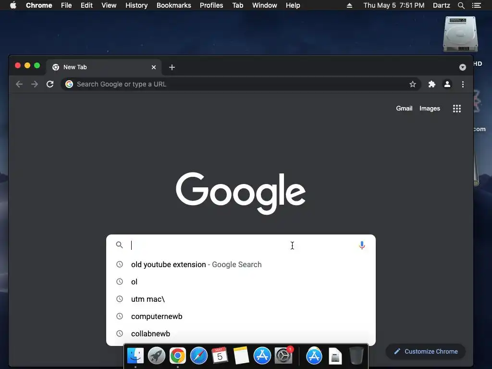Open Spotlight search in the menu bar

coord(461,5)
